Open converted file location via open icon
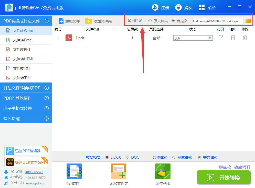 221,38
